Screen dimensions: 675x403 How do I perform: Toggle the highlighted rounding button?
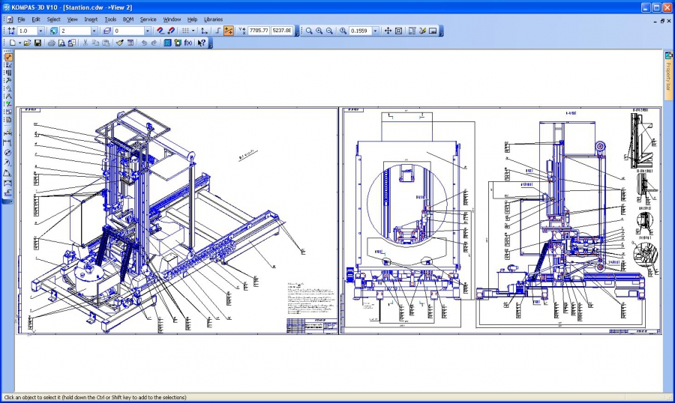click(229, 31)
